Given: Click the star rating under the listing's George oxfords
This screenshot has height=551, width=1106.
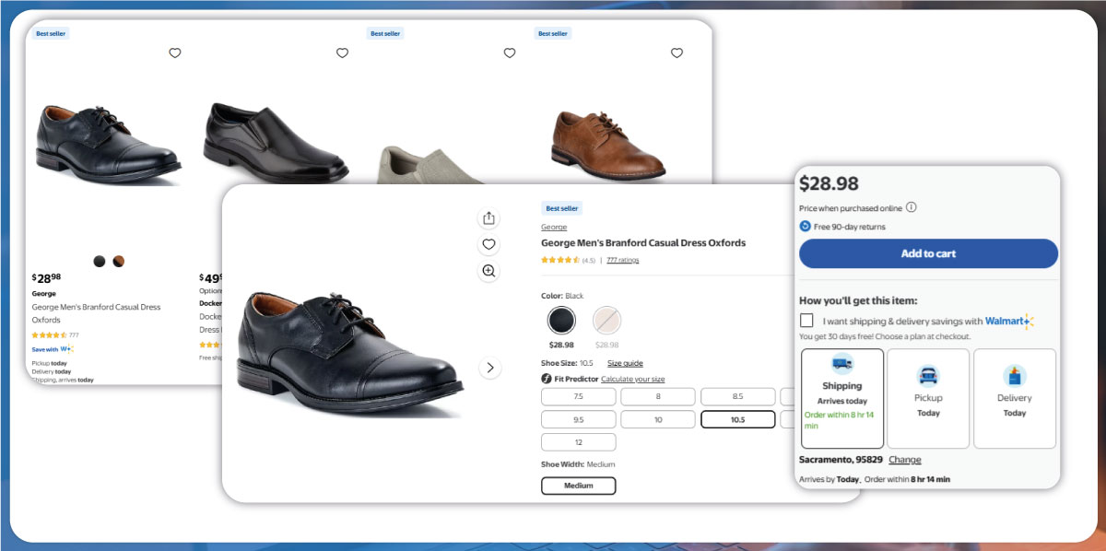Looking at the screenshot, I should (49, 335).
